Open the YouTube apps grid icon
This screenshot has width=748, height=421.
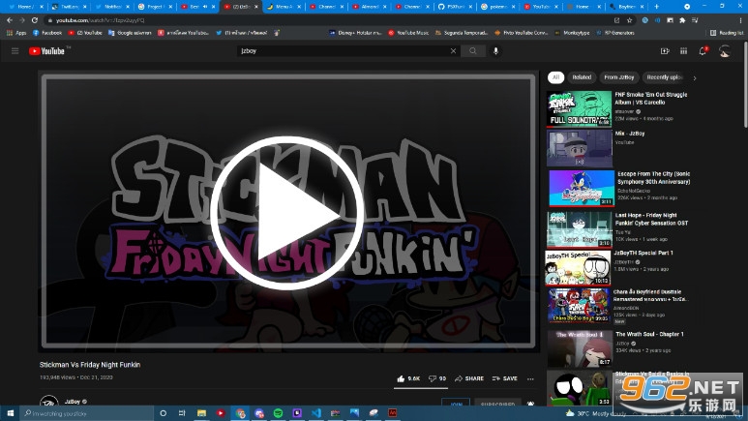(683, 51)
